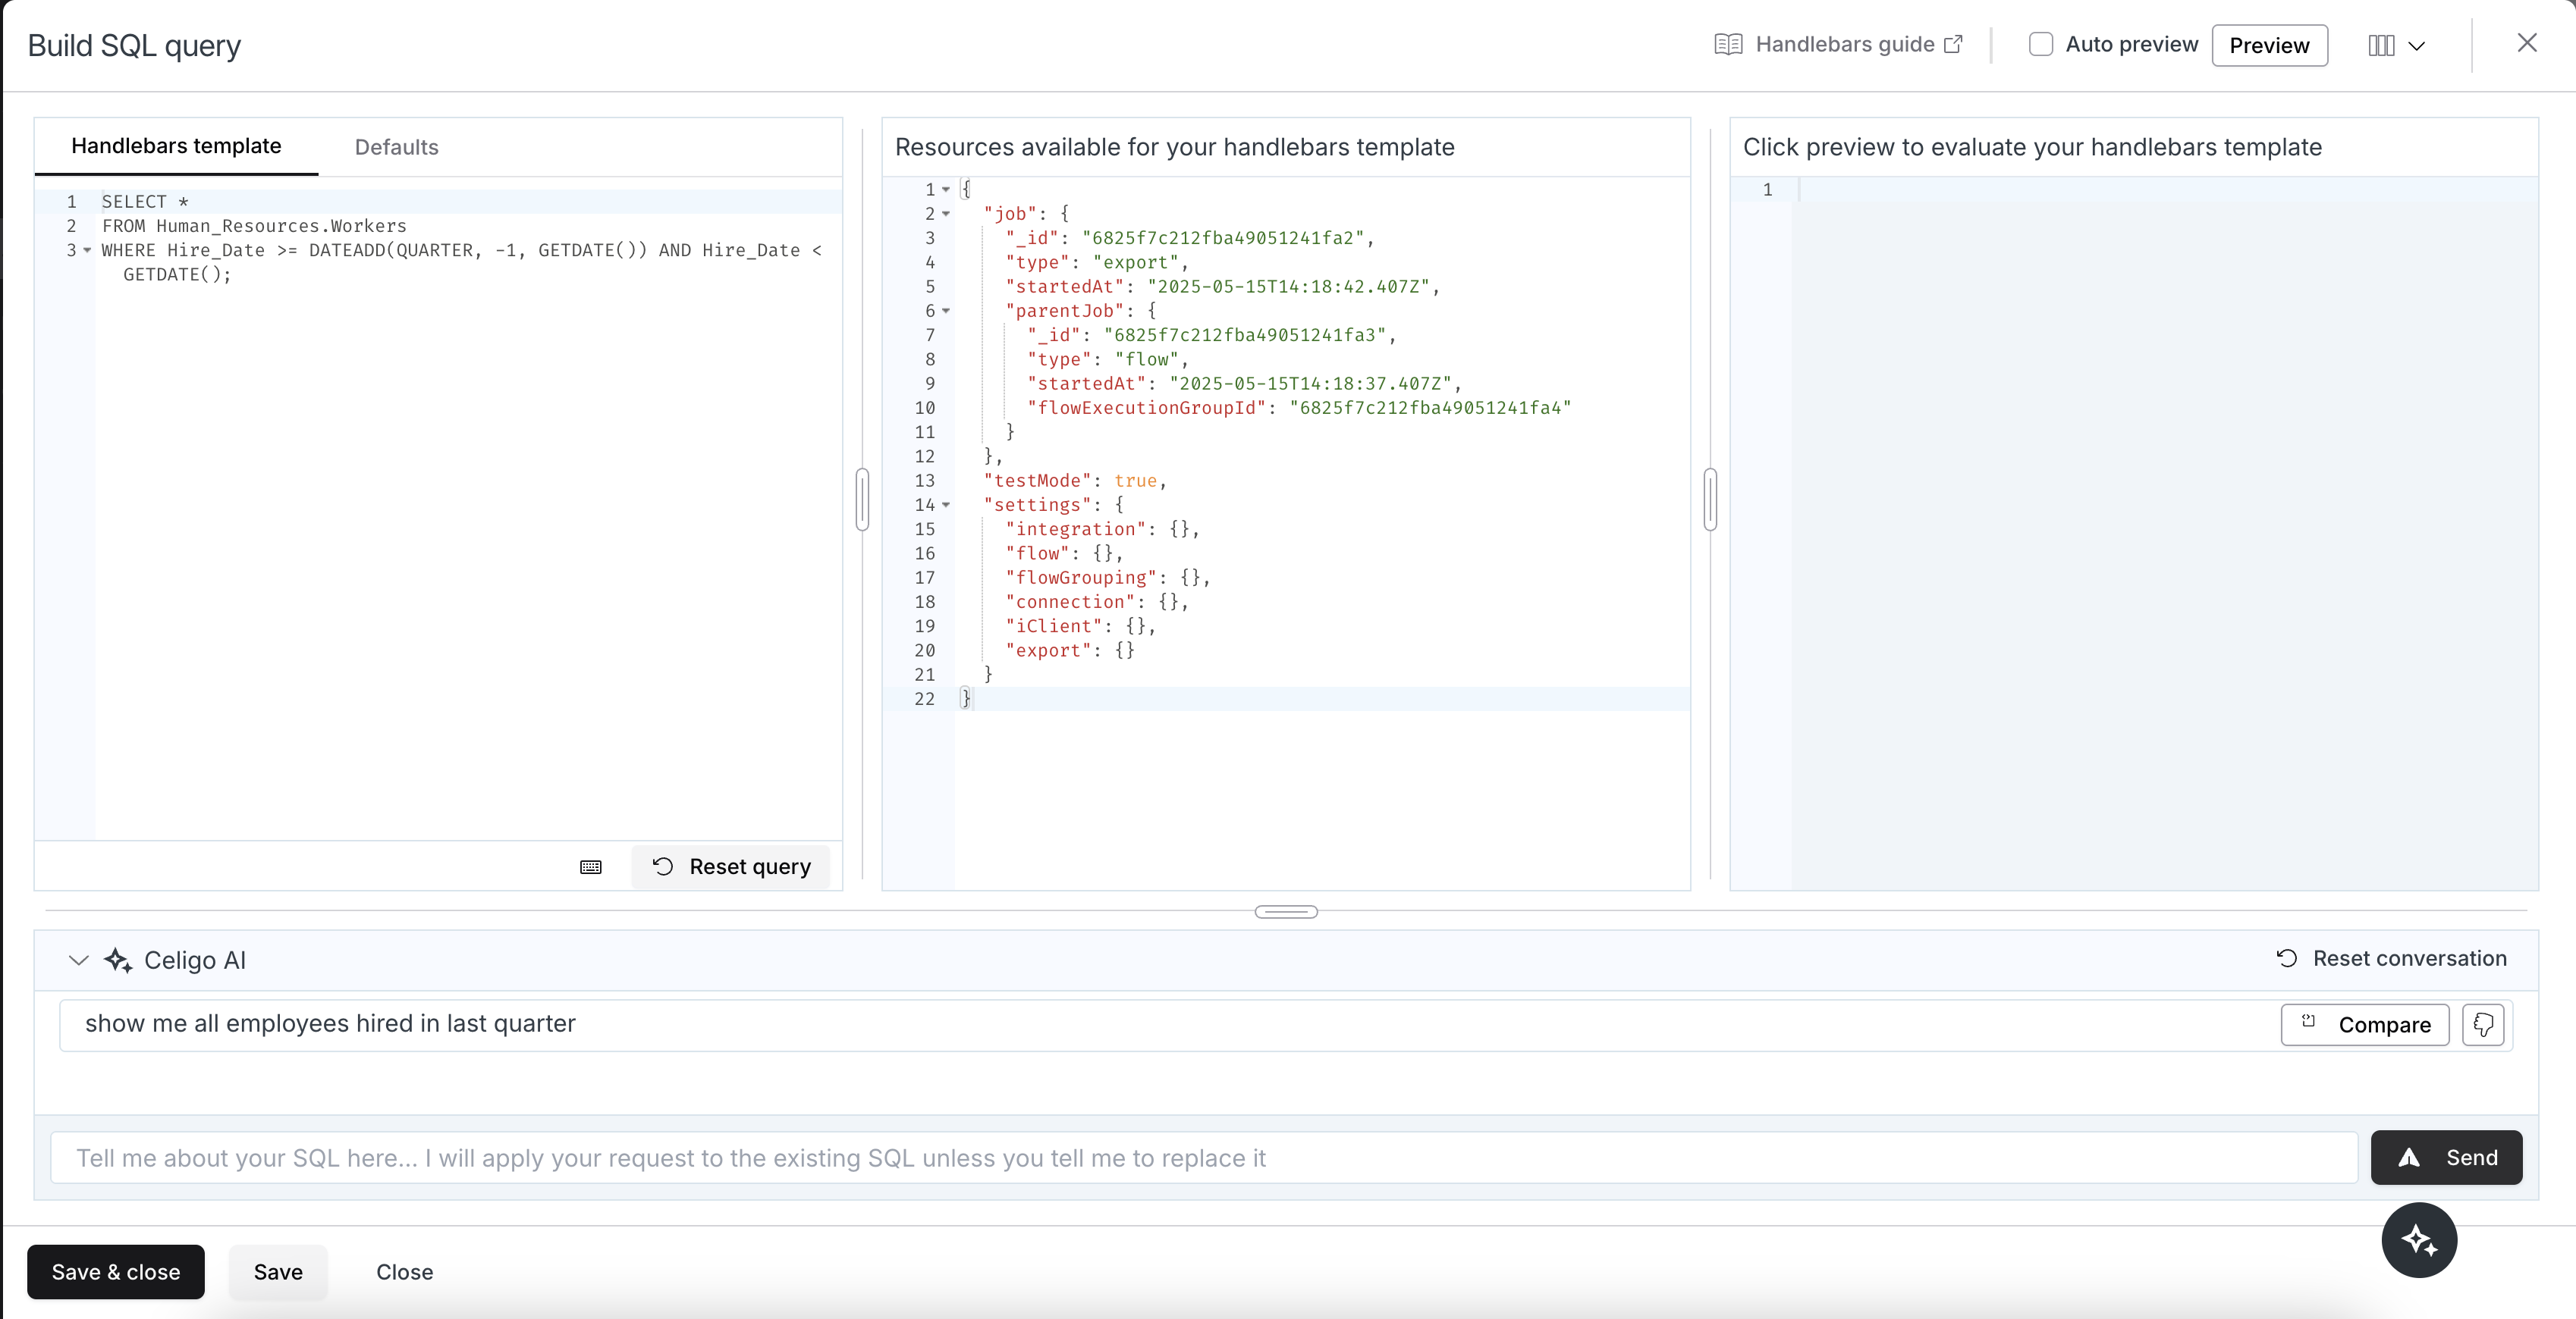The height and width of the screenshot is (1319, 2576).
Task: Open the floating AI assistant sparkle button
Action: pos(2419,1240)
